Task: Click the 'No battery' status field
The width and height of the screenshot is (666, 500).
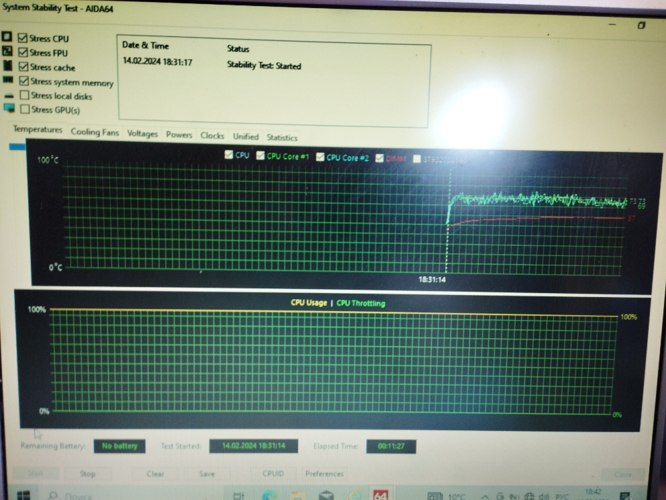Action: (x=120, y=446)
